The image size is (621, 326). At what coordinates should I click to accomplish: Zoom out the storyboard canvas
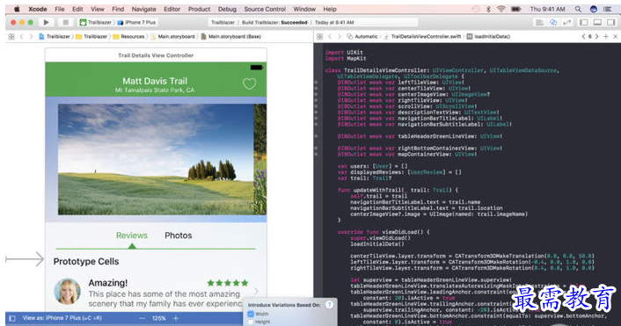(142, 318)
